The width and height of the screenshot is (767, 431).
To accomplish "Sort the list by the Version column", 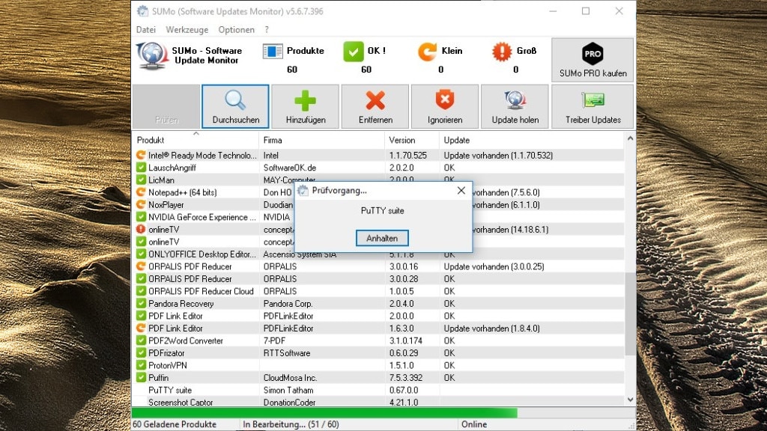I will pyautogui.click(x=412, y=140).
